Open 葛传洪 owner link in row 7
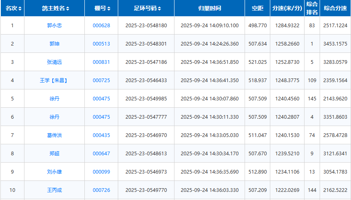 55,135
